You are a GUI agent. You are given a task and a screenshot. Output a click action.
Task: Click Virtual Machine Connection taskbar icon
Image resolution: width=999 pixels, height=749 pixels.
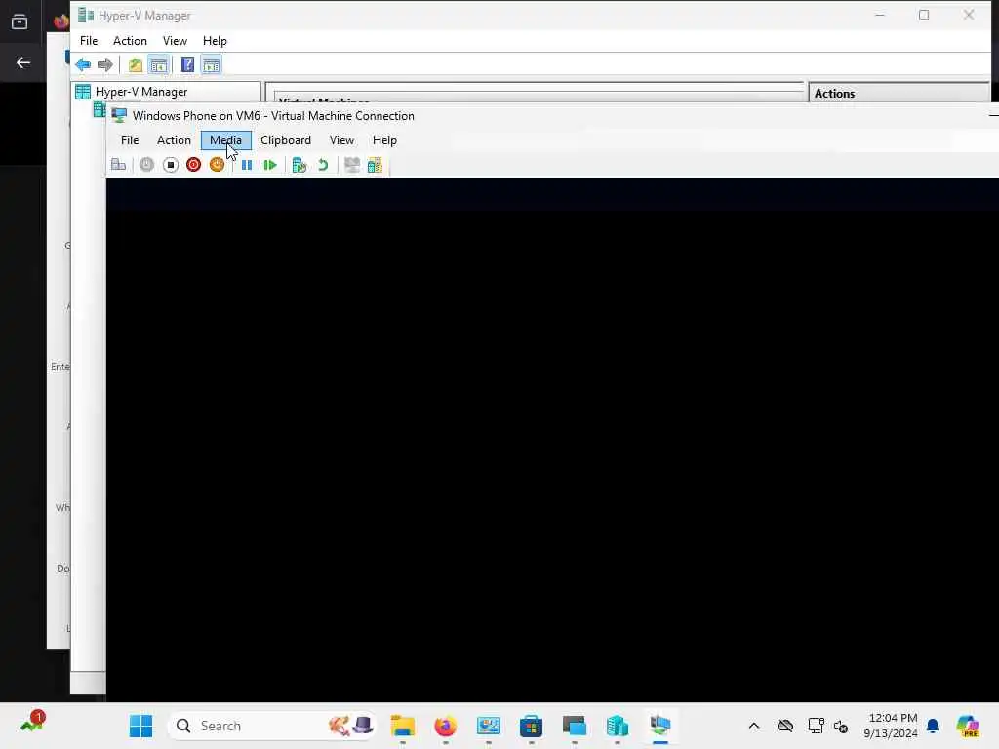point(660,726)
